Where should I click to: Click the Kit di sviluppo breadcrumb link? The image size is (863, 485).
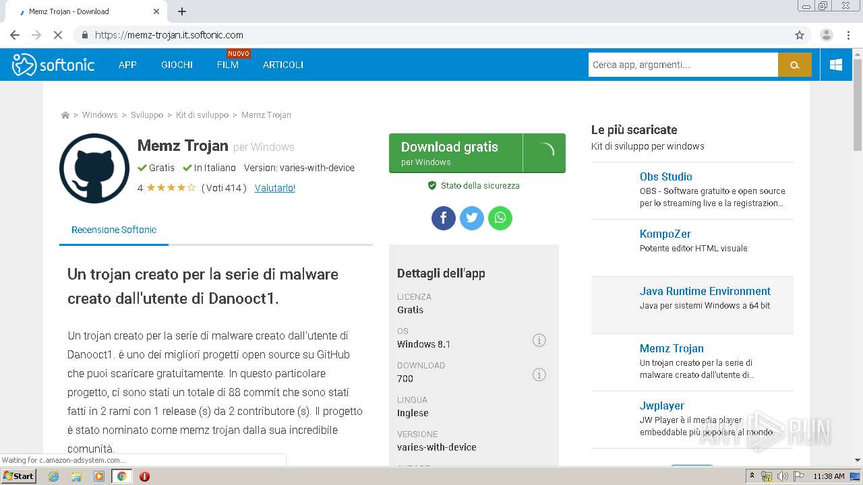(202, 115)
